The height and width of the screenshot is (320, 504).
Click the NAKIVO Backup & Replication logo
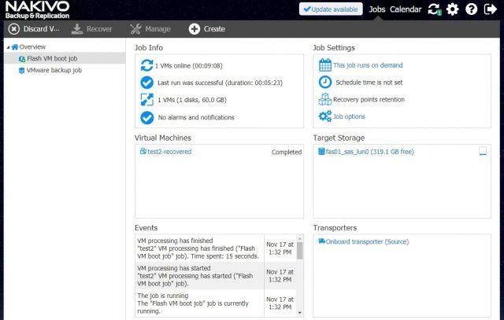tap(37, 9)
